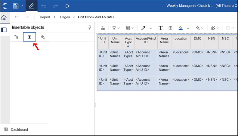Switch to the Source tree tab

tap(16, 37)
